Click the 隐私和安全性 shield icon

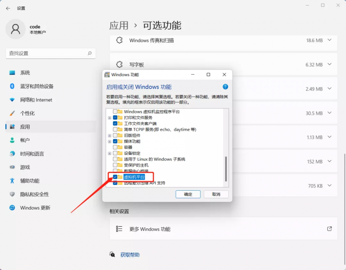coord(12,194)
